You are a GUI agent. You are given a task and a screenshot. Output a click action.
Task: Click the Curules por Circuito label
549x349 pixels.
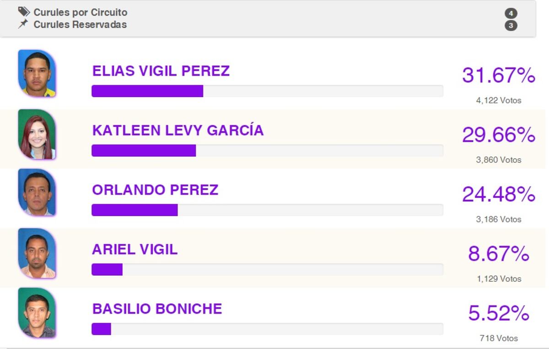(x=81, y=12)
